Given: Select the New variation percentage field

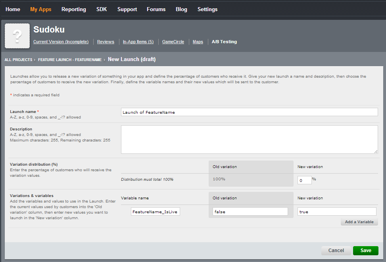Looking at the screenshot, I should [304, 180].
